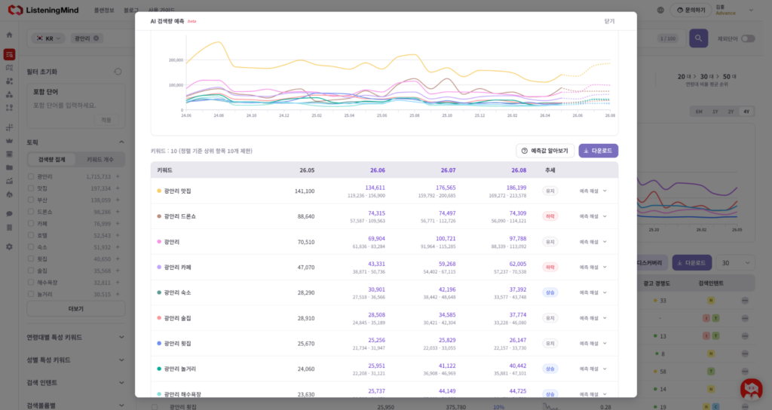
Task: Check the 드론쇼 topic checkbox
Action: click(31, 212)
